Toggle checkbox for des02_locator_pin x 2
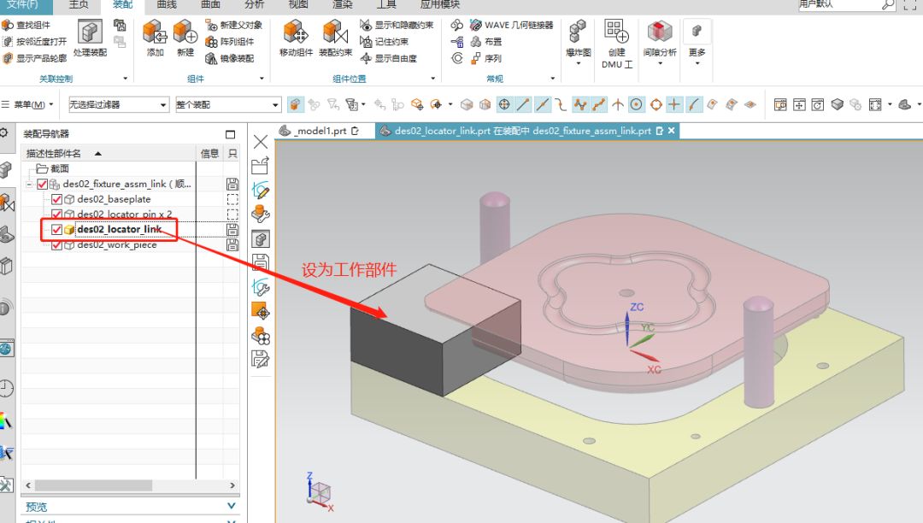 [56, 214]
